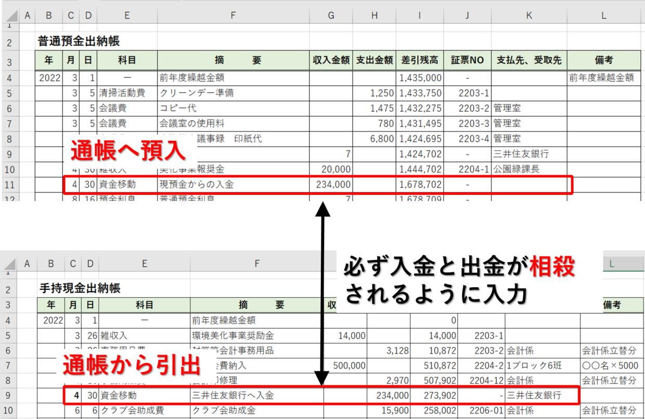
Task: Click the income cell 234,000 in the top table
Action: click(331, 185)
